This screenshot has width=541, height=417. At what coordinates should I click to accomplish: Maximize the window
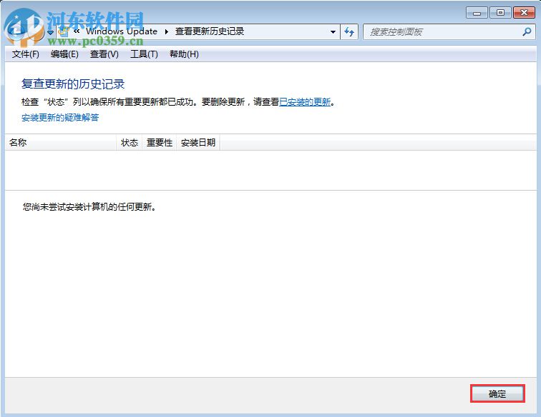(500, 13)
